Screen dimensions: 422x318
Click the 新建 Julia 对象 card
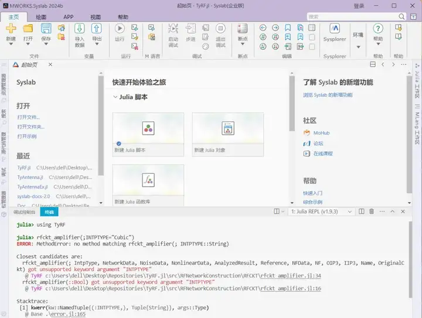(227, 135)
